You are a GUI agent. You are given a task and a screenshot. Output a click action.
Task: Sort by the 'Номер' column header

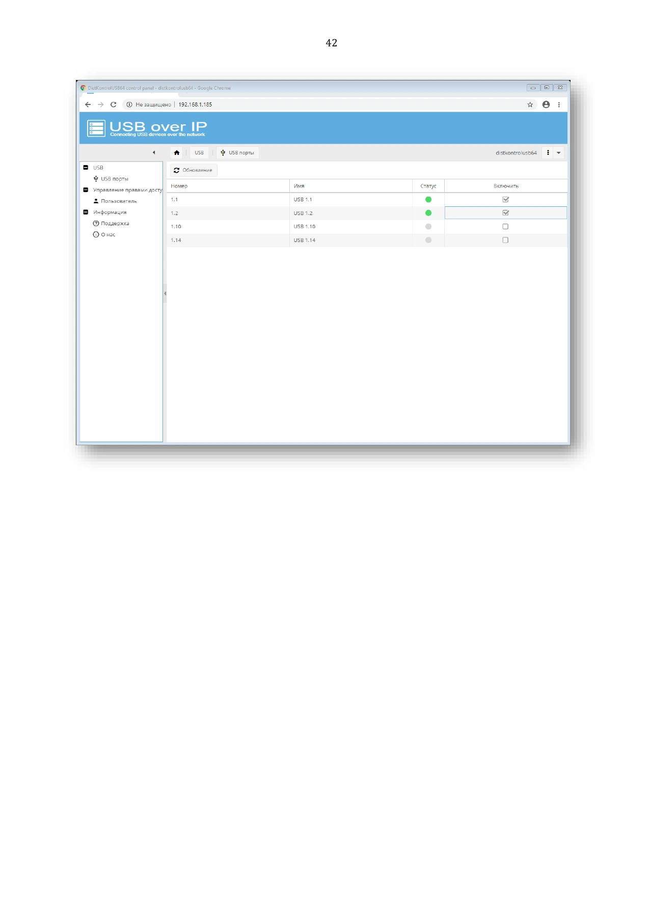pyautogui.click(x=228, y=186)
